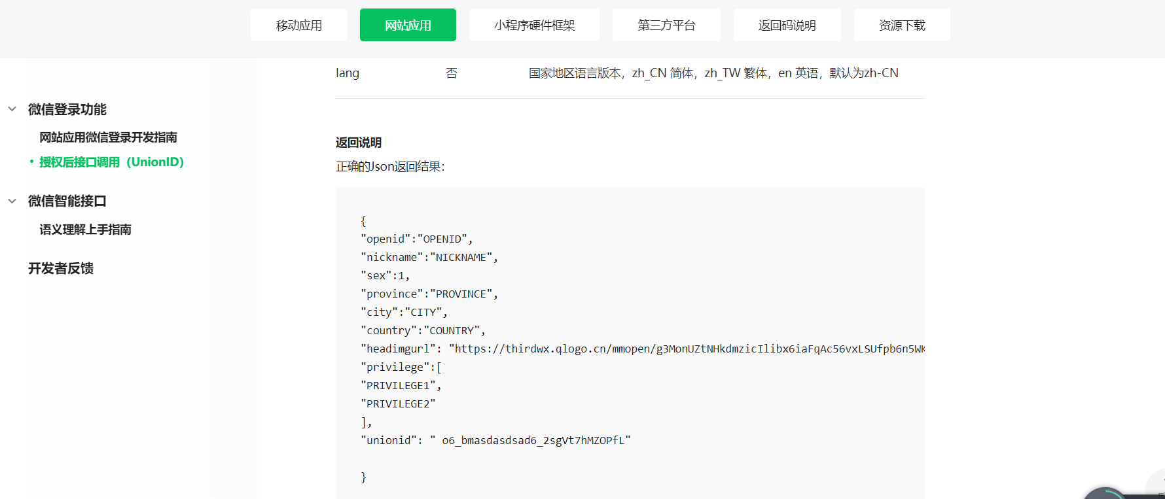
Task: Click the 返回说明 heading
Action: click(359, 143)
